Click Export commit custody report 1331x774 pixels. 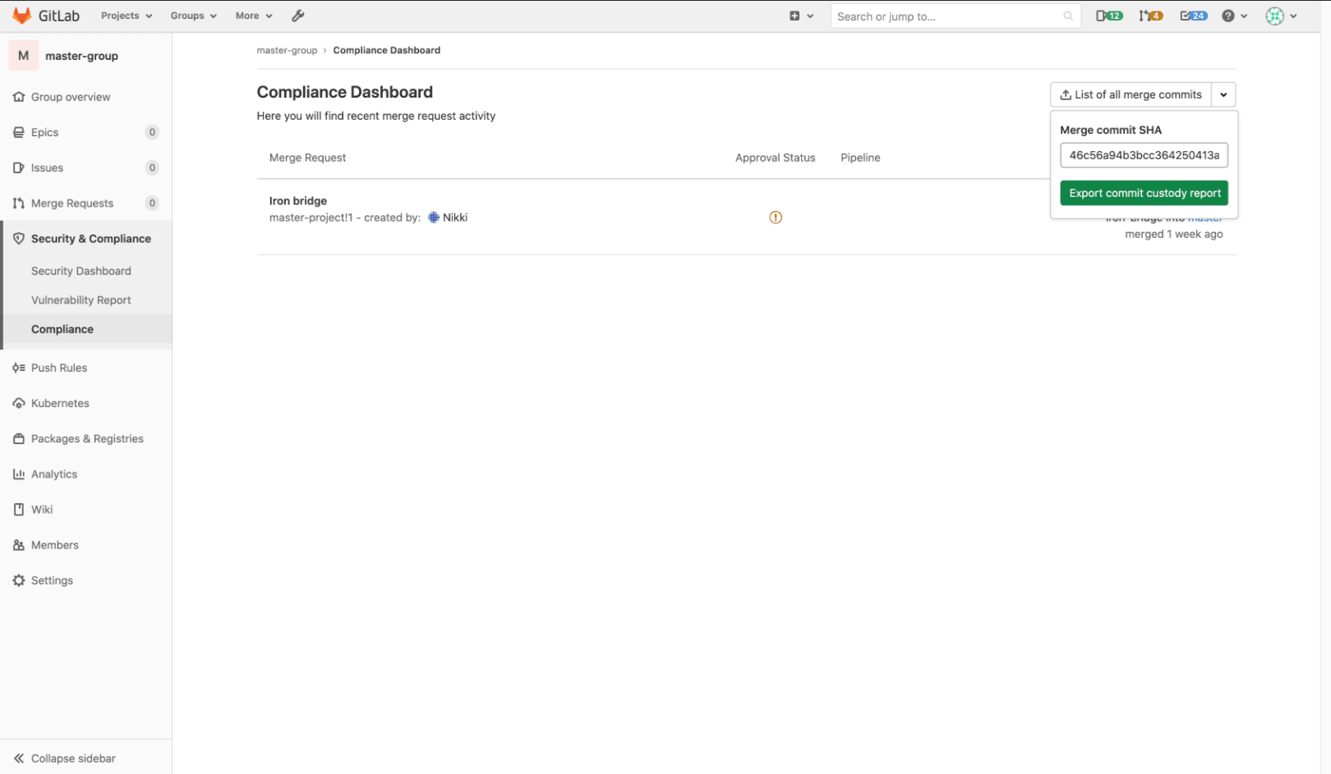(x=1144, y=193)
